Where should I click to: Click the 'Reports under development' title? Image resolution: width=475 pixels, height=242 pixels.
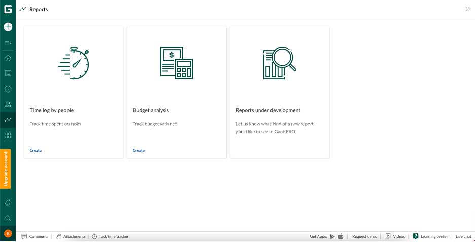(x=268, y=110)
